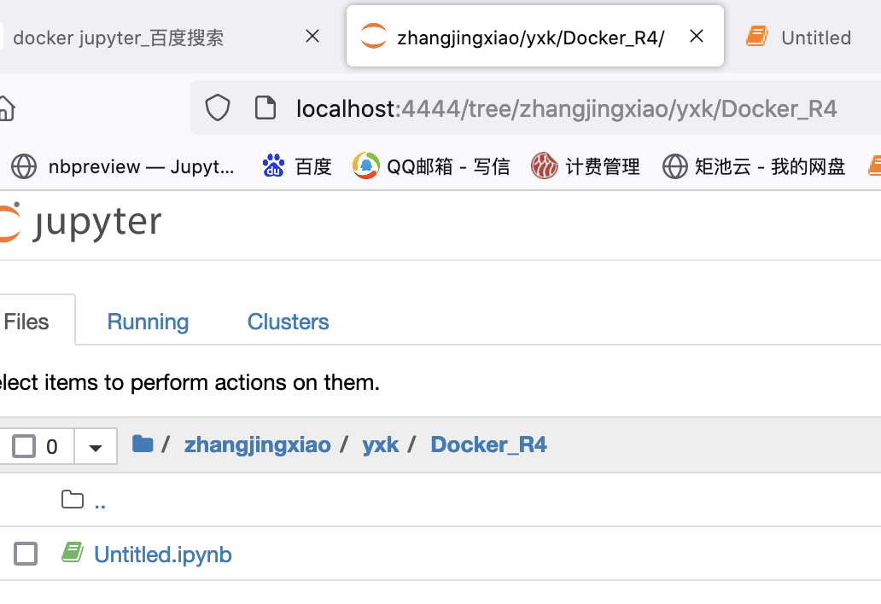Switch to the Running tab
The height and width of the screenshot is (604, 881).
pos(147,322)
